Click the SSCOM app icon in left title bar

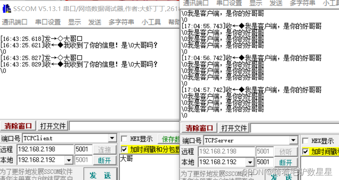(x=7, y=8)
